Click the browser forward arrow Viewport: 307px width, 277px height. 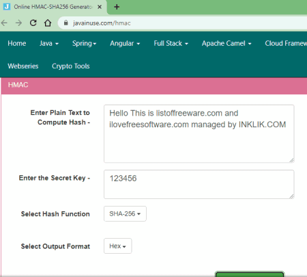(18, 23)
